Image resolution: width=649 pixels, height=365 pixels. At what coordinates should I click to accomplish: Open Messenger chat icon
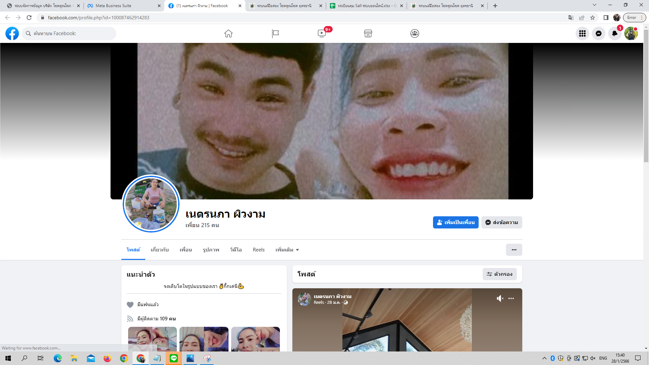599,33
